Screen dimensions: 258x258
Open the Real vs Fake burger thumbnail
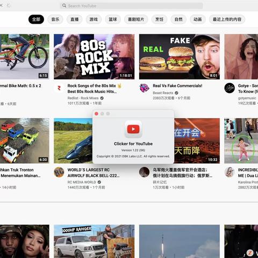point(180,56)
